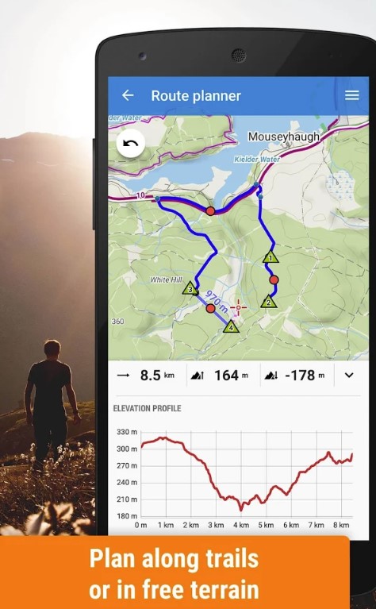Tap the ELEVATION PROFILE heading

147,408
